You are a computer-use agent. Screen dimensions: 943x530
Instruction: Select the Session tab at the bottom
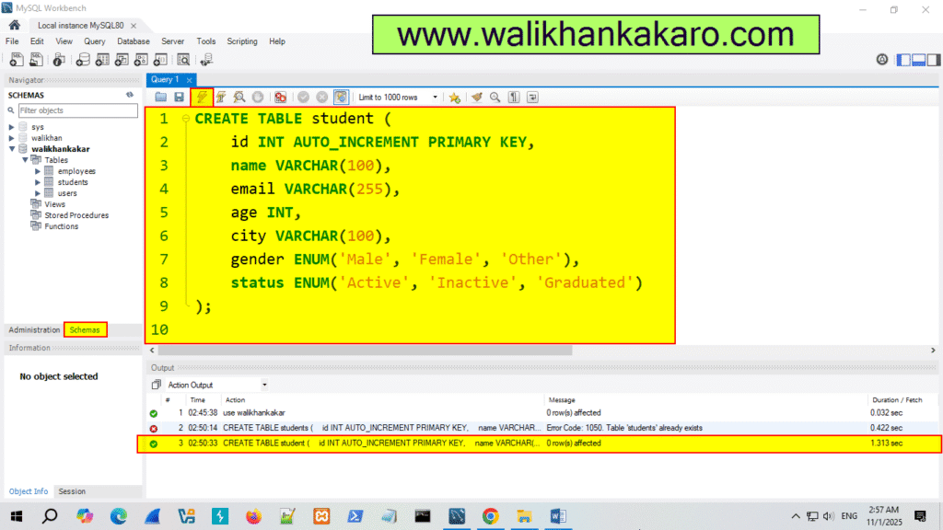(72, 490)
